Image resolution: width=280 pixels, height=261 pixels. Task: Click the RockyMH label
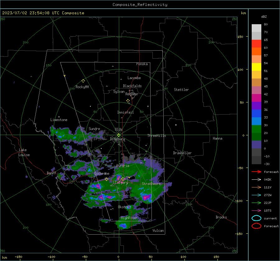click(x=82, y=87)
